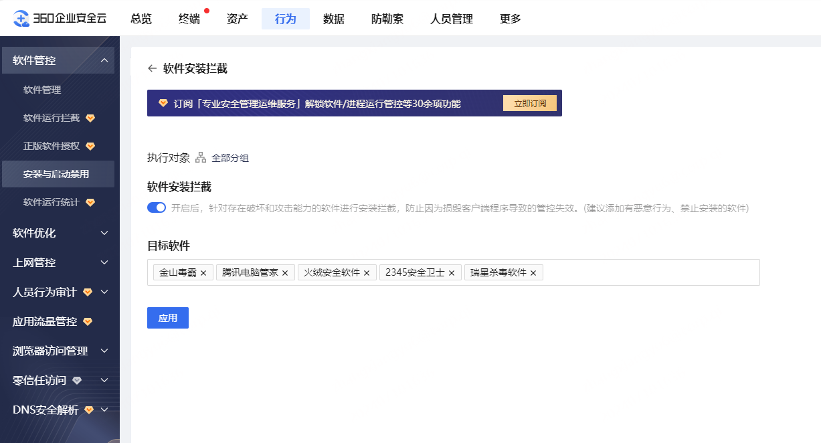Switch to the 数据 tab
The width and height of the screenshot is (821, 443).
coord(334,19)
